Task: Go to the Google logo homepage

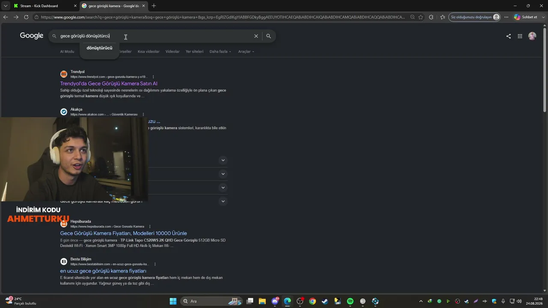Action: click(x=32, y=36)
